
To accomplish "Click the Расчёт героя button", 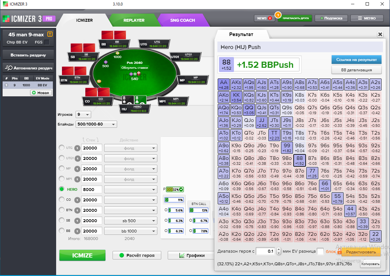I will (x=137, y=255).
